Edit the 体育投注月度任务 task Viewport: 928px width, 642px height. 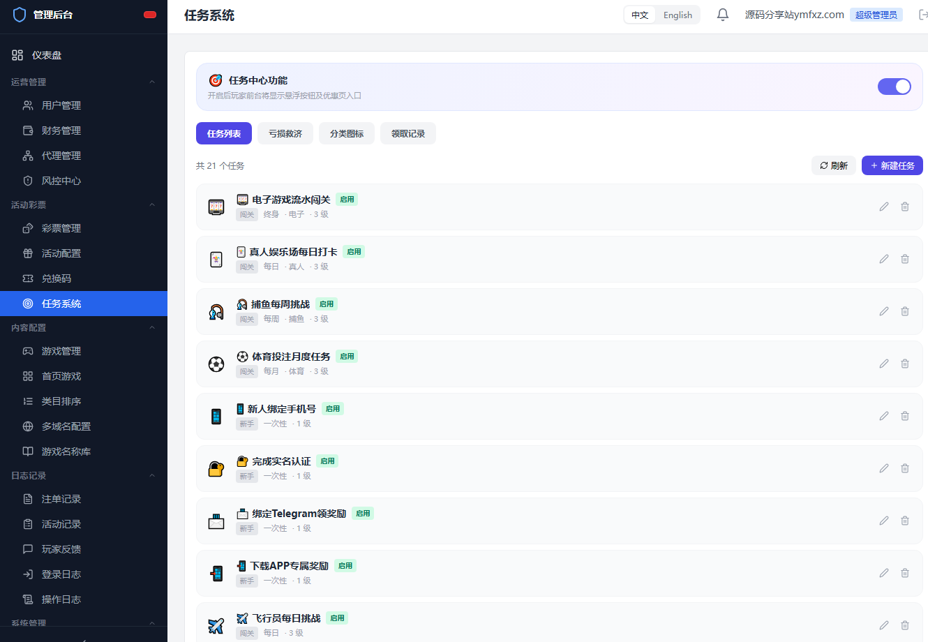click(884, 364)
